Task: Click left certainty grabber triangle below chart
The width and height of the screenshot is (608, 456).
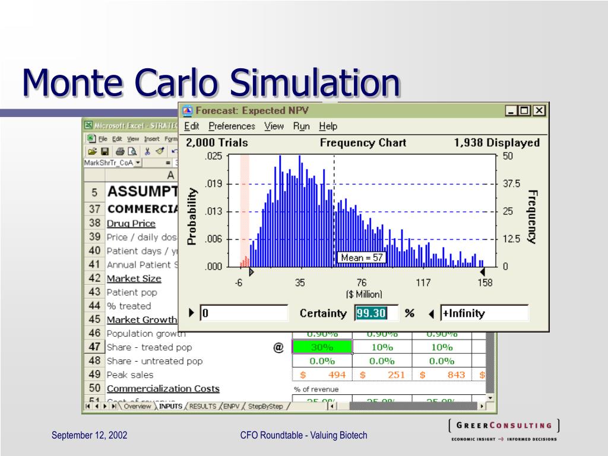Action: pyautogui.click(x=251, y=272)
